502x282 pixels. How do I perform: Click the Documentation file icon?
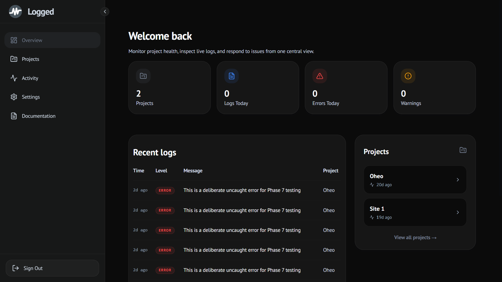pyautogui.click(x=14, y=116)
